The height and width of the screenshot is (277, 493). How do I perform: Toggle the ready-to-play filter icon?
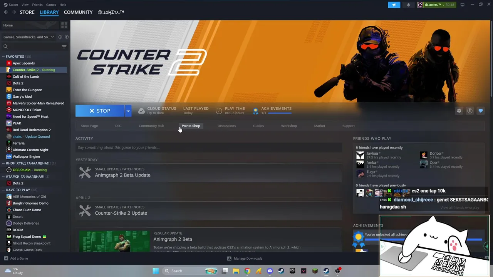click(67, 37)
